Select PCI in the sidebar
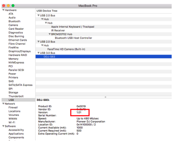This screenshot has width=176, height=144. 11,66
